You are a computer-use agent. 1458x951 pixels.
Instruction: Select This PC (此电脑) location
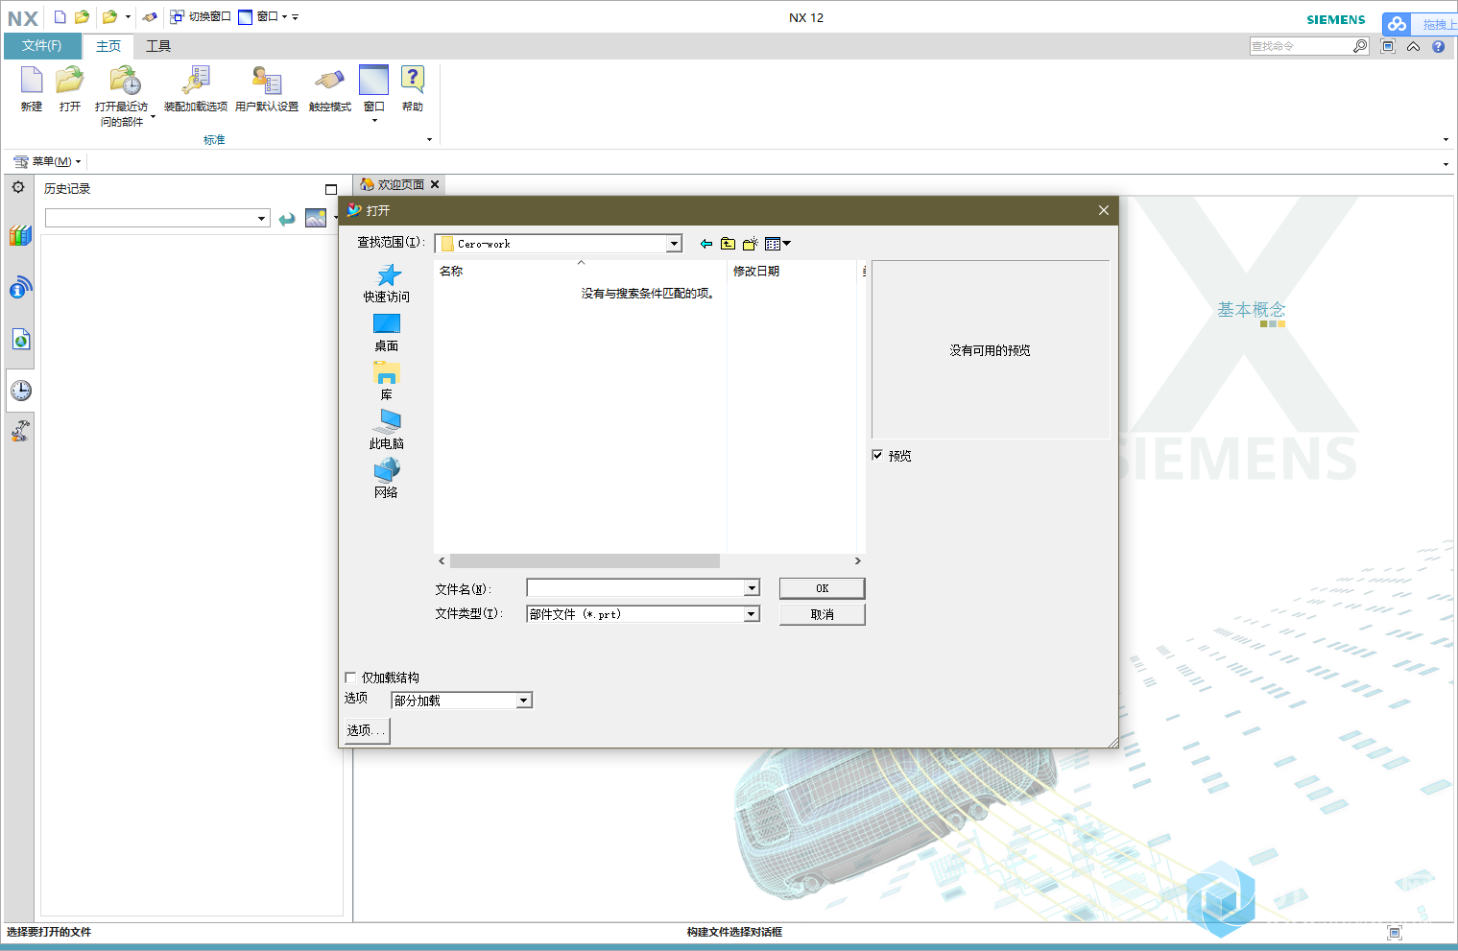coord(386,431)
